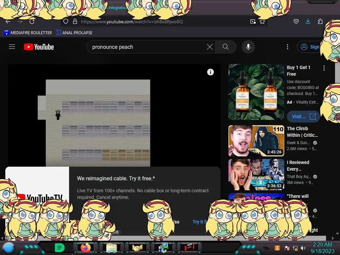Click the Buy 1 Get 1 Free ad title

click(x=299, y=71)
